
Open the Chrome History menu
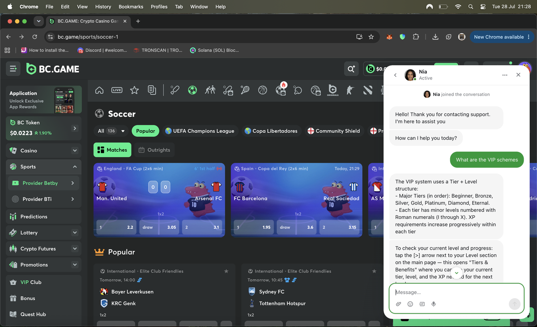103,7
